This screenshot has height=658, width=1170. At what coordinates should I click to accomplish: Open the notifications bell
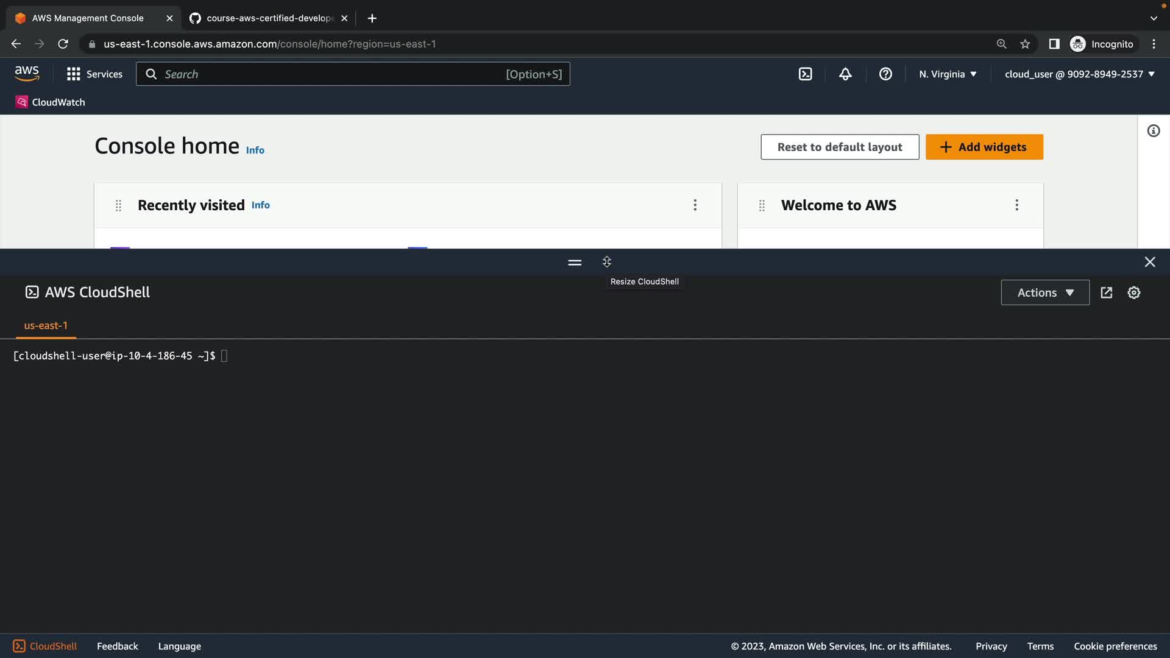pos(845,74)
